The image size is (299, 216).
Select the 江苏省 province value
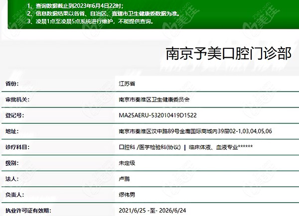tap(127, 84)
